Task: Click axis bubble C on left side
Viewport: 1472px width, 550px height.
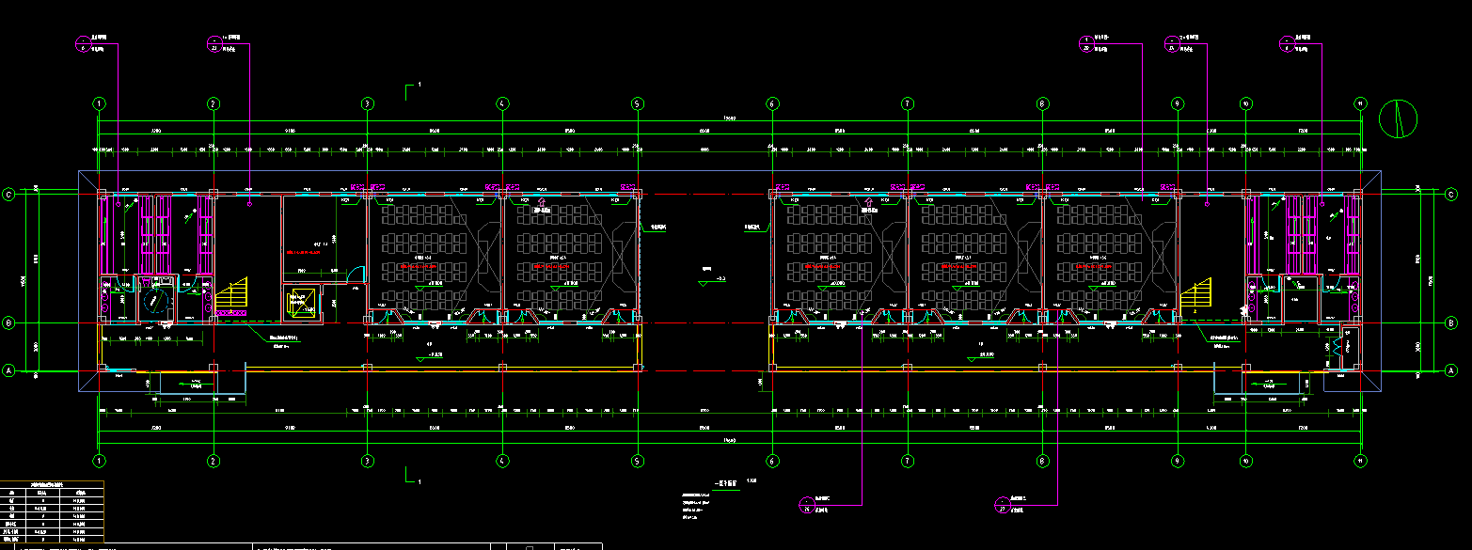Action: click(x=9, y=195)
